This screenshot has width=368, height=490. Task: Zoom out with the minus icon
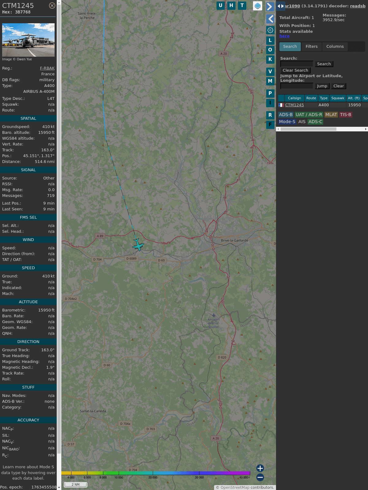tap(260, 477)
